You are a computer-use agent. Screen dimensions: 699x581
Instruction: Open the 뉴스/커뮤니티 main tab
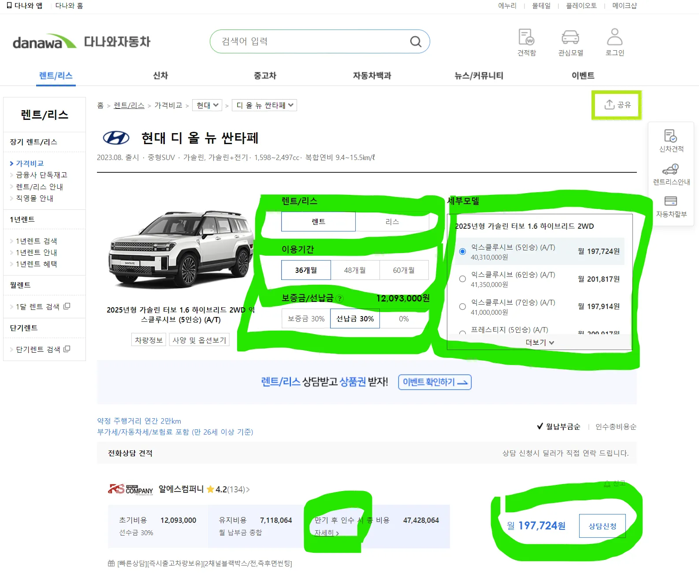tap(479, 75)
